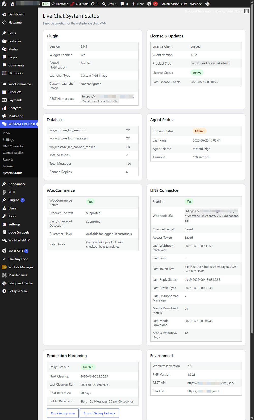
Task: Open the New content menu
Action: (138, 4)
